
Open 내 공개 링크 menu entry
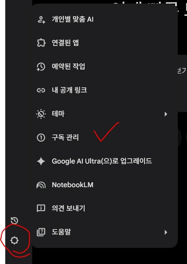(x=105, y=90)
